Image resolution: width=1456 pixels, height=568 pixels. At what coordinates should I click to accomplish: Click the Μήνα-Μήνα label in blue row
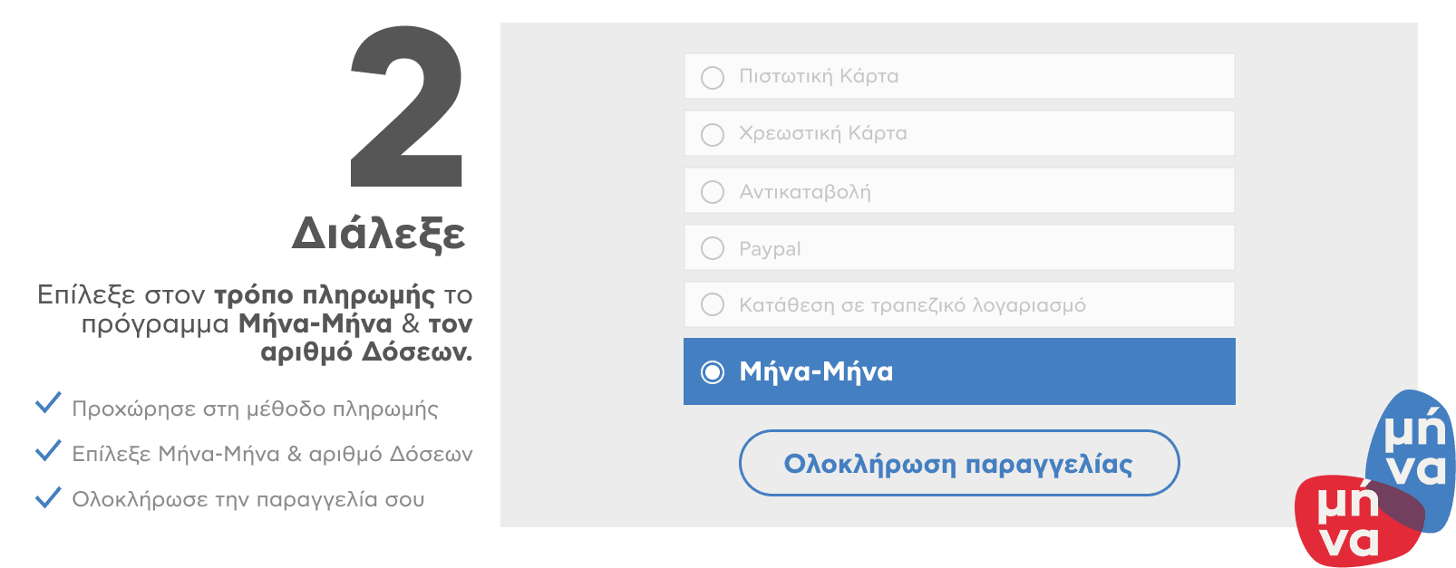click(x=816, y=371)
